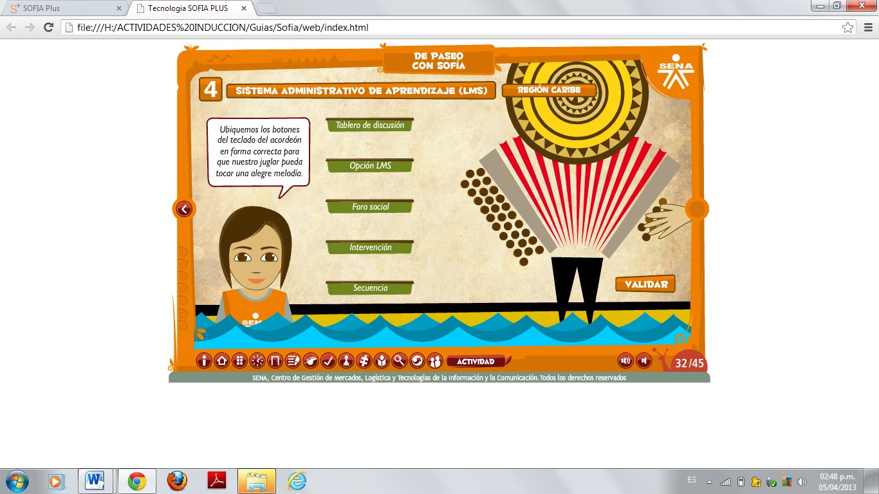Click the browser back arrow
Image resolution: width=879 pixels, height=494 pixels.
[x=11, y=27]
